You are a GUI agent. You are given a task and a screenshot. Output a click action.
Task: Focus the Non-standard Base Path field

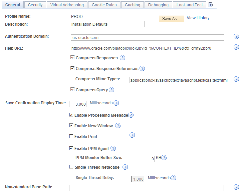146,188
